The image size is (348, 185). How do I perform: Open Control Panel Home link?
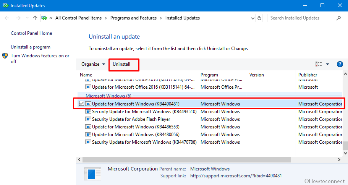point(31,33)
